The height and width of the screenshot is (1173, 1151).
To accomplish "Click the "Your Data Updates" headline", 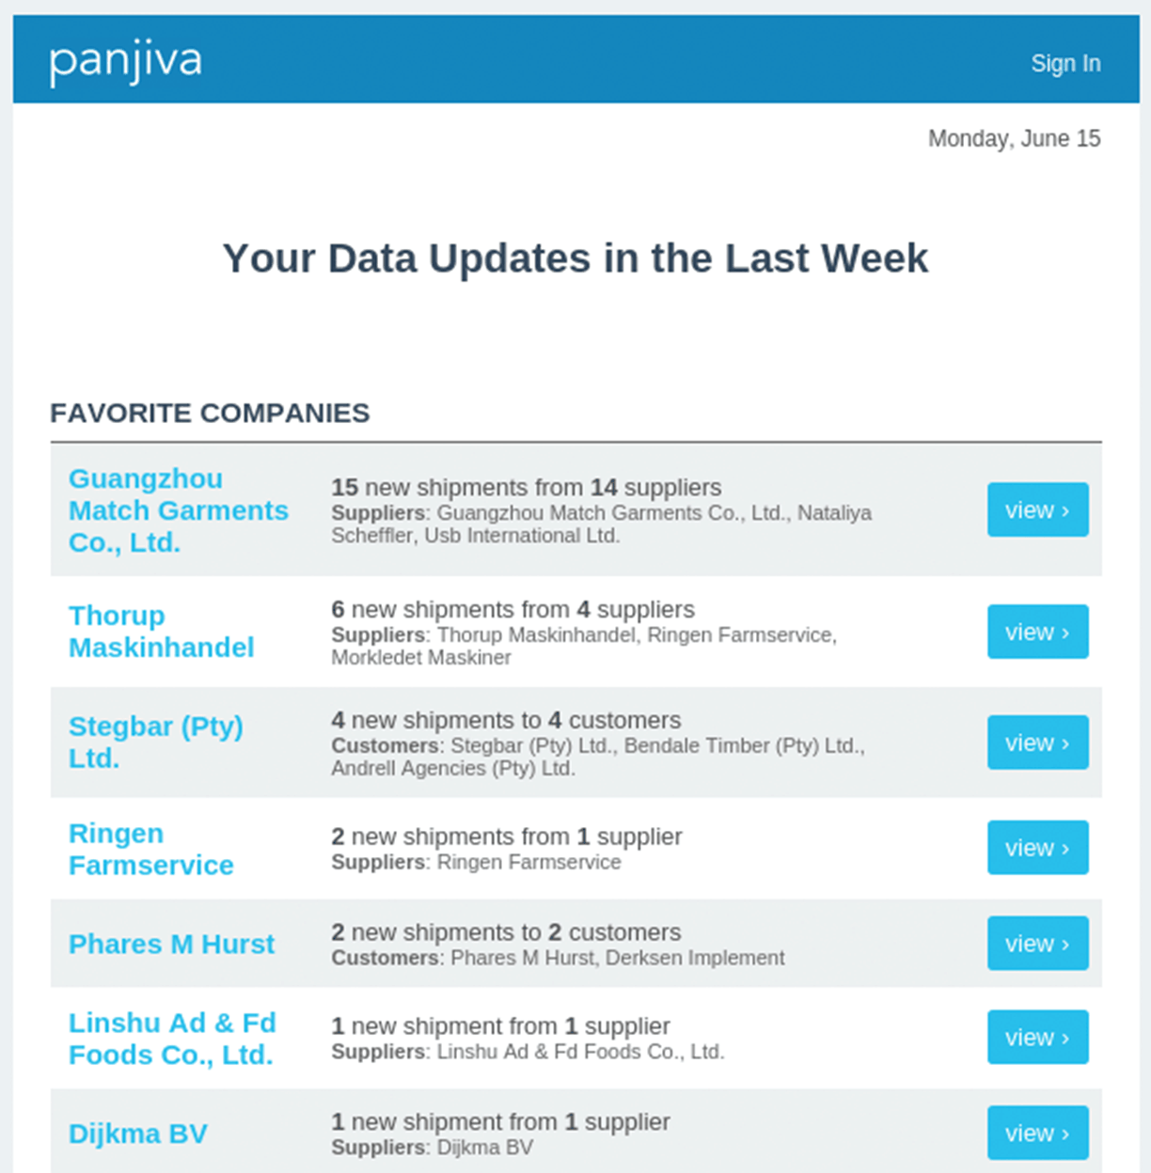I will click(575, 258).
